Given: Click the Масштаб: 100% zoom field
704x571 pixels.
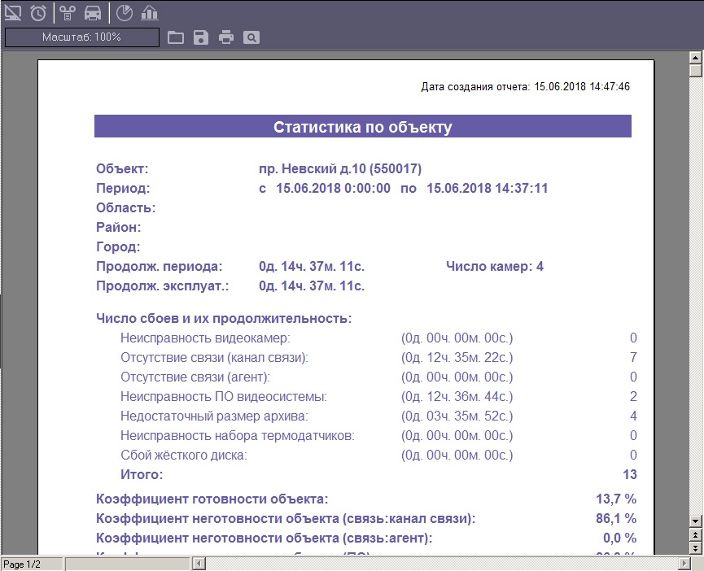Looking at the screenshot, I should 81,37.
